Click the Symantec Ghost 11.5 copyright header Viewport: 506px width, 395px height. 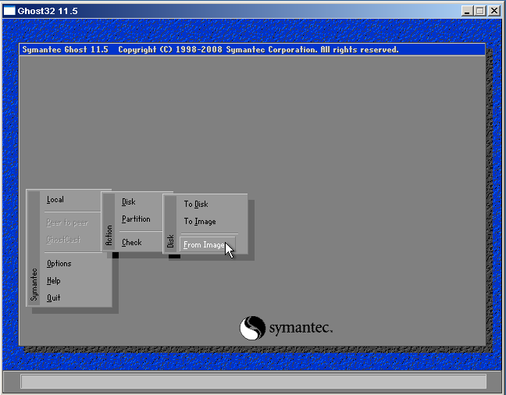coord(252,50)
